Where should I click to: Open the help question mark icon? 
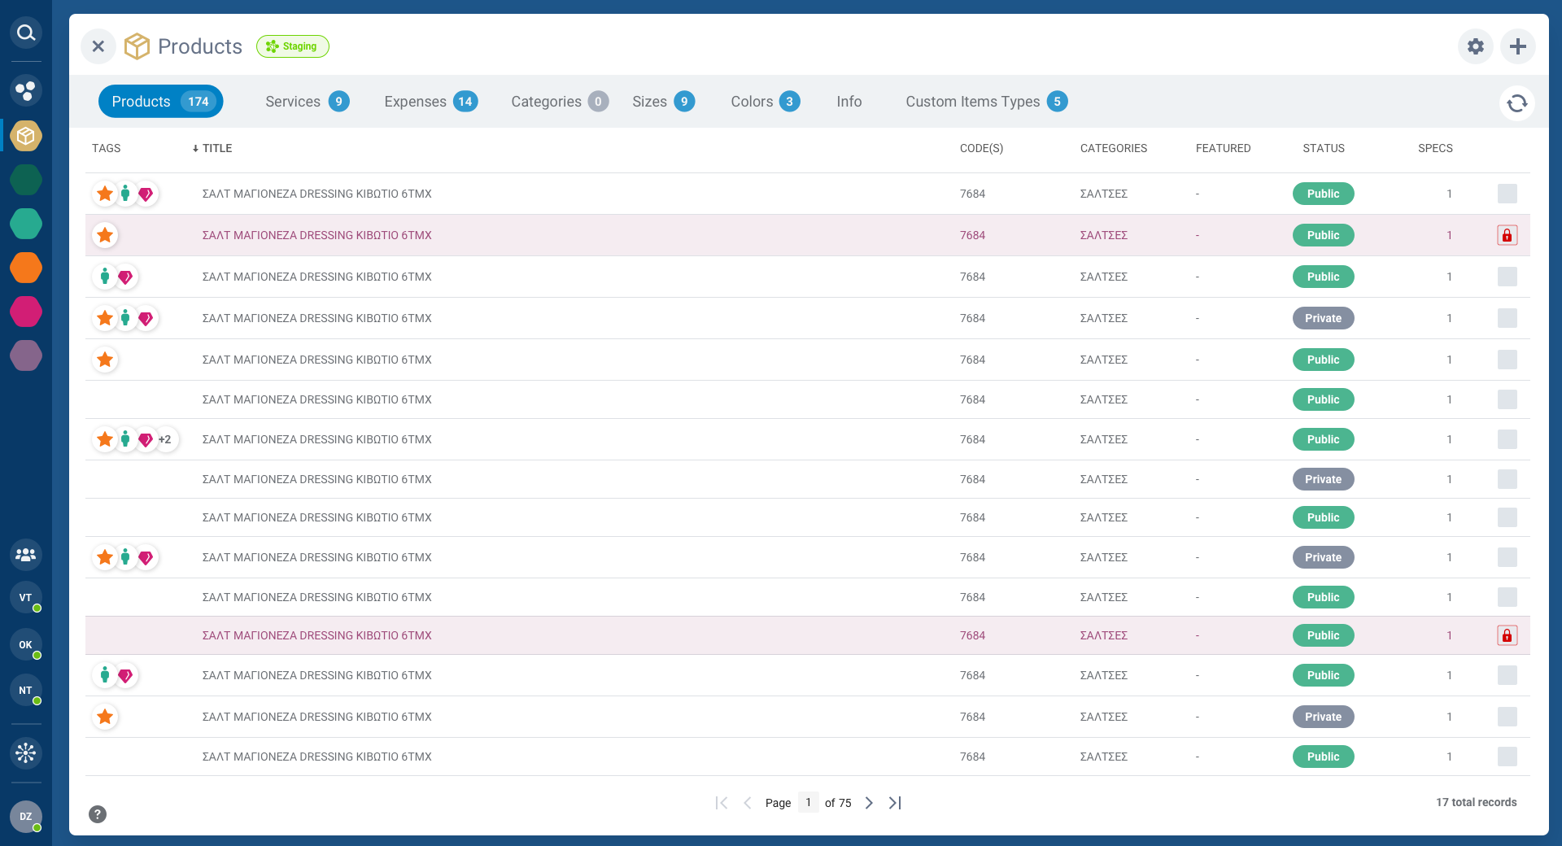(x=98, y=813)
